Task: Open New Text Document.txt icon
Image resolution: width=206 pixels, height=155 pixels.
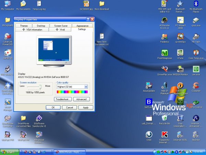Action: click(x=102, y=40)
